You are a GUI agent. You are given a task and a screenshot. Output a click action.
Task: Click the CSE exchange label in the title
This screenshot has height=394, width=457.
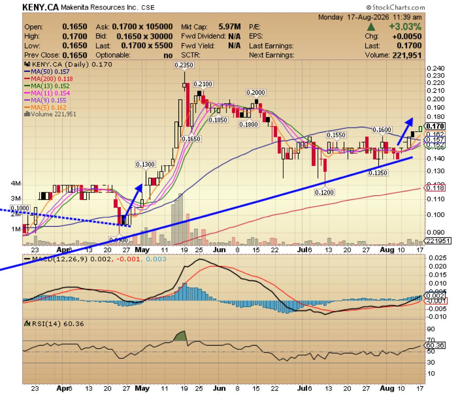(x=148, y=7)
